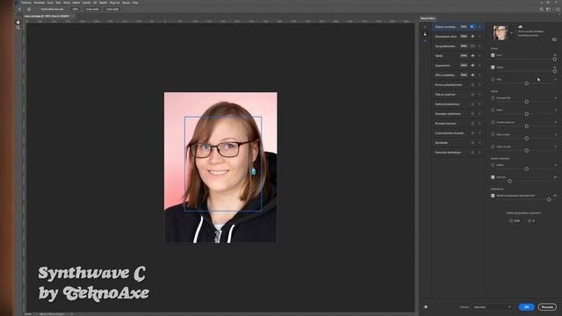
Task: Confirm filter with blue OK button
Action: [526, 307]
